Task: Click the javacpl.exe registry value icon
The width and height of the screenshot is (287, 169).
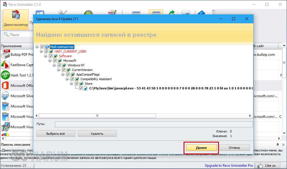Action: point(86,88)
